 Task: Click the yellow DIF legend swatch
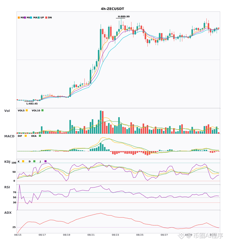(26, 136)
